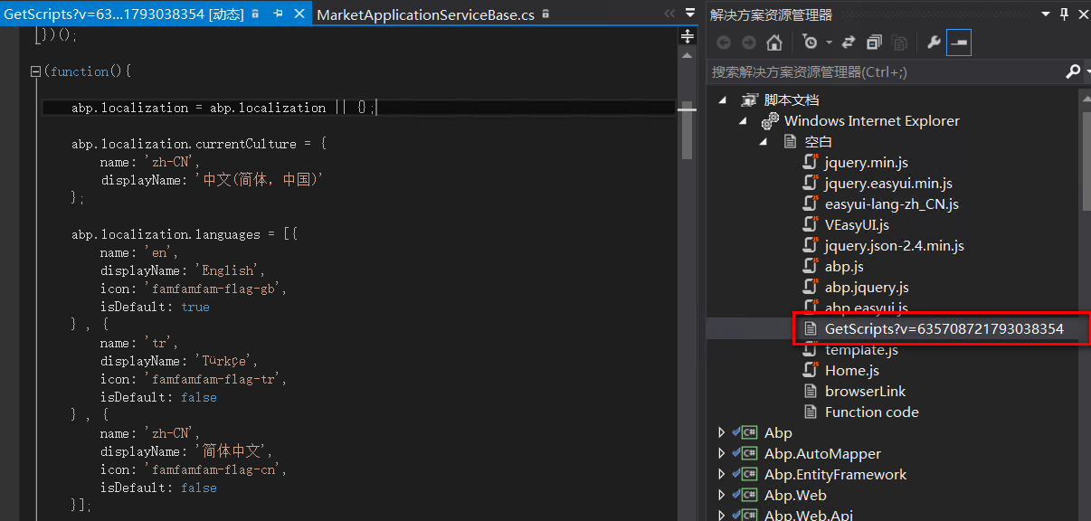Open easyui-lang-zh_CN.js script
The image size is (1091, 521).
892,204
